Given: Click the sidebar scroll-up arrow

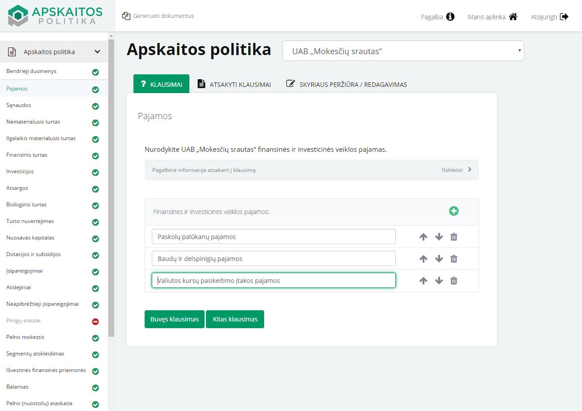Looking at the screenshot, I should click(111, 36).
